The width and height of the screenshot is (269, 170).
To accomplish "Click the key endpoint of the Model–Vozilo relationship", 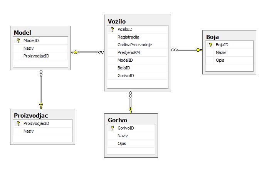I will click(75, 52).
